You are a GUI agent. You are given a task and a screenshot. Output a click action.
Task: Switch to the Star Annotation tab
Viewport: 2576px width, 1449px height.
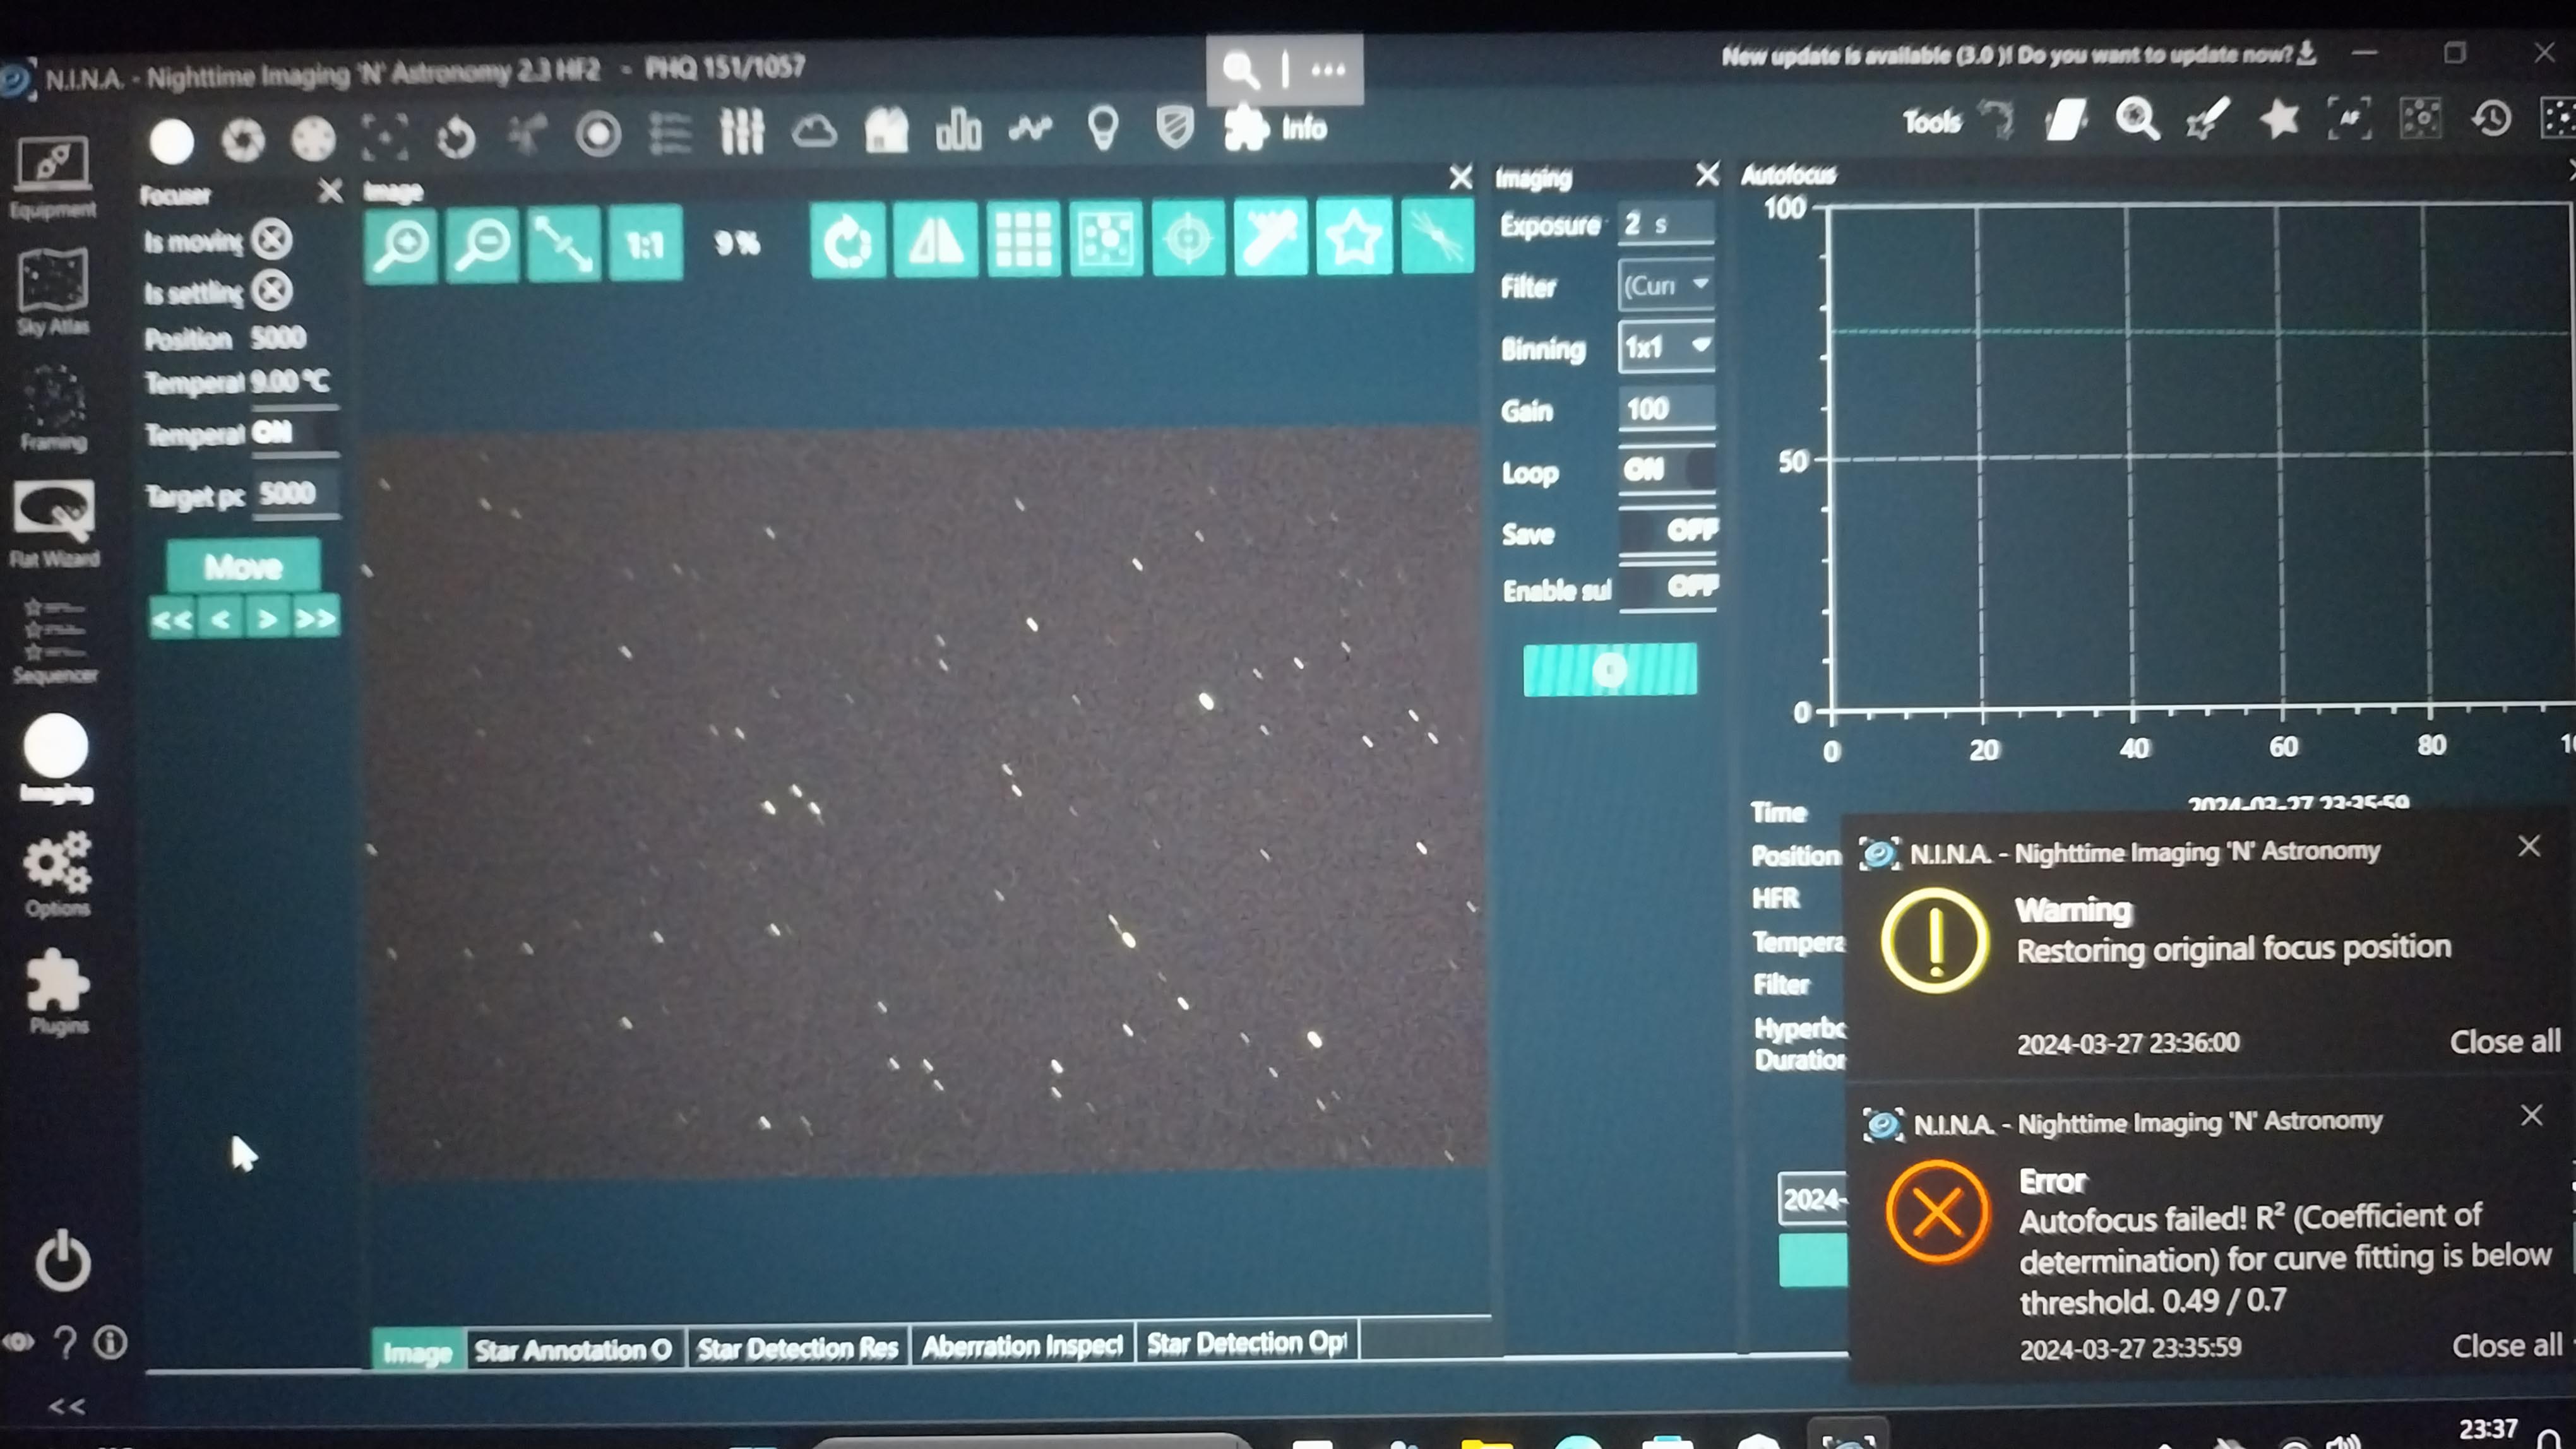coord(574,1350)
